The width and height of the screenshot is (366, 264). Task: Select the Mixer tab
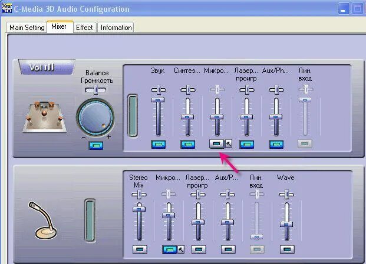coord(60,26)
